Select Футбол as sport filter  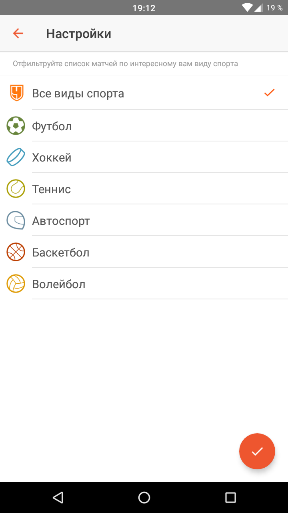pyautogui.click(x=144, y=126)
